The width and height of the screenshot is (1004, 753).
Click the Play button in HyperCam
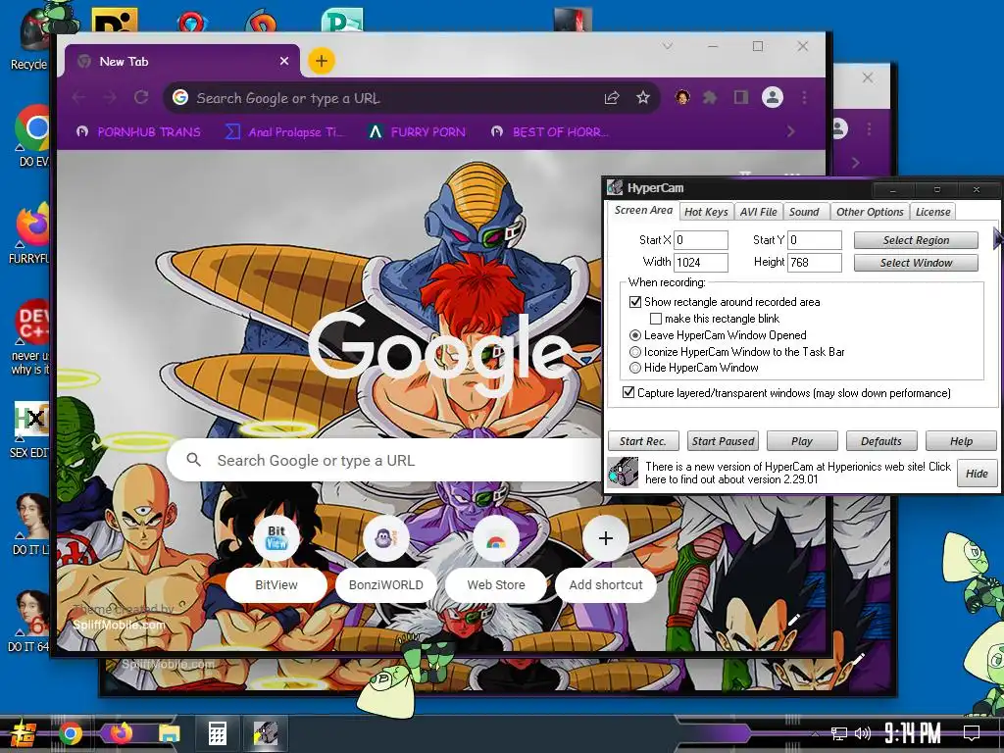click(x=802, y=441)
